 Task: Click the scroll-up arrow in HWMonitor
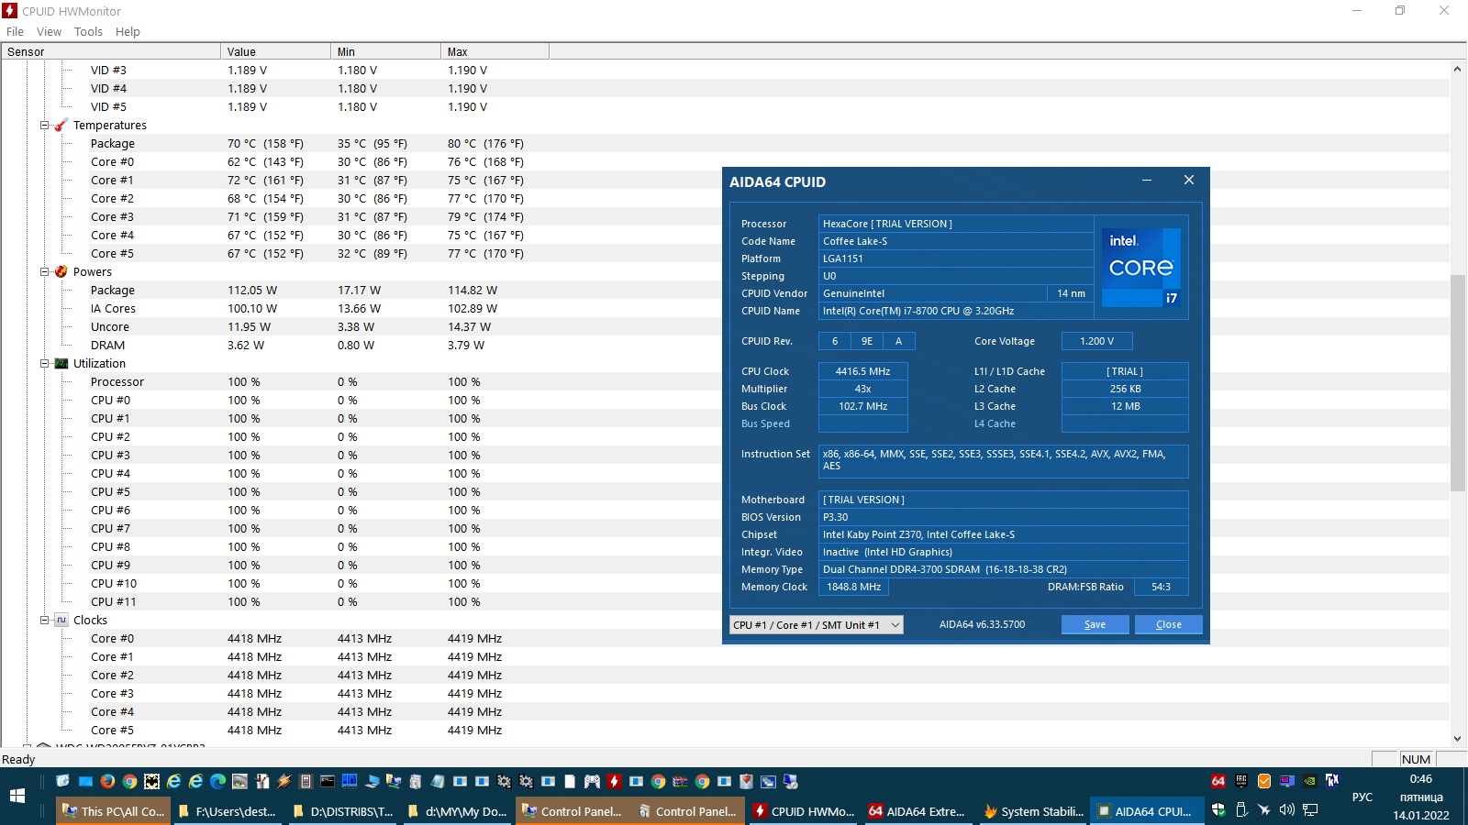coord(1457,69)
